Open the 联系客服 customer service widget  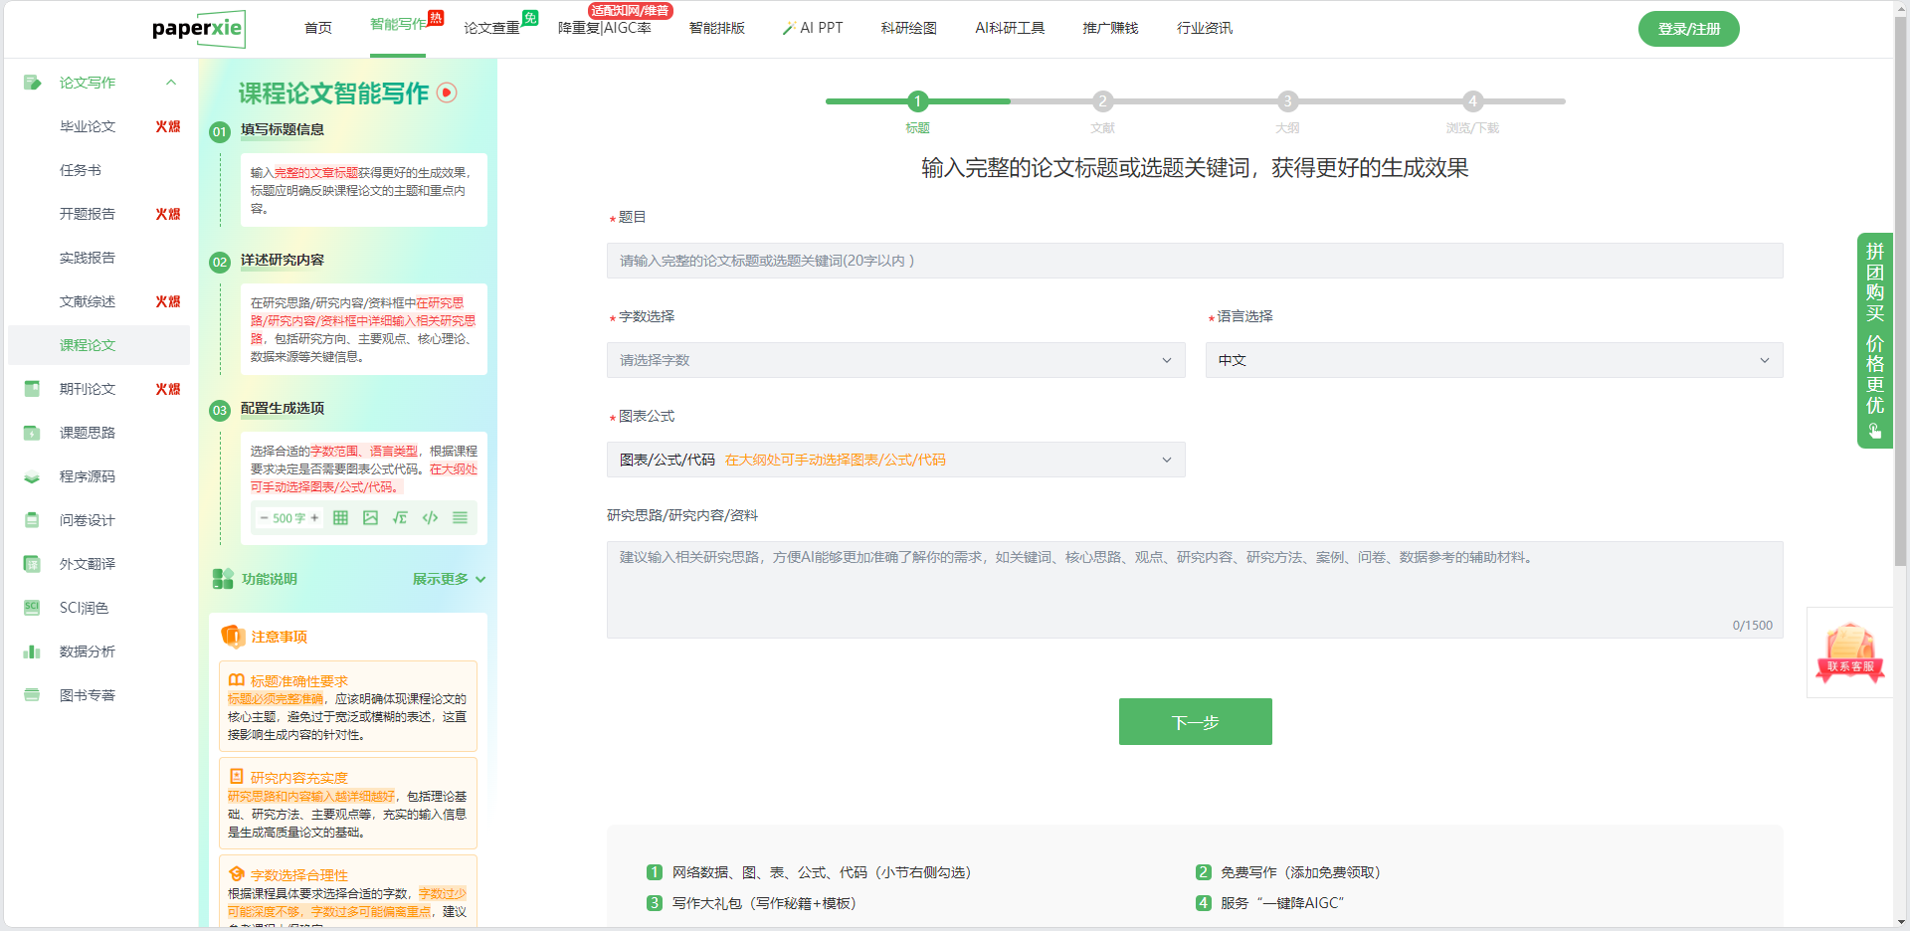1849,652
